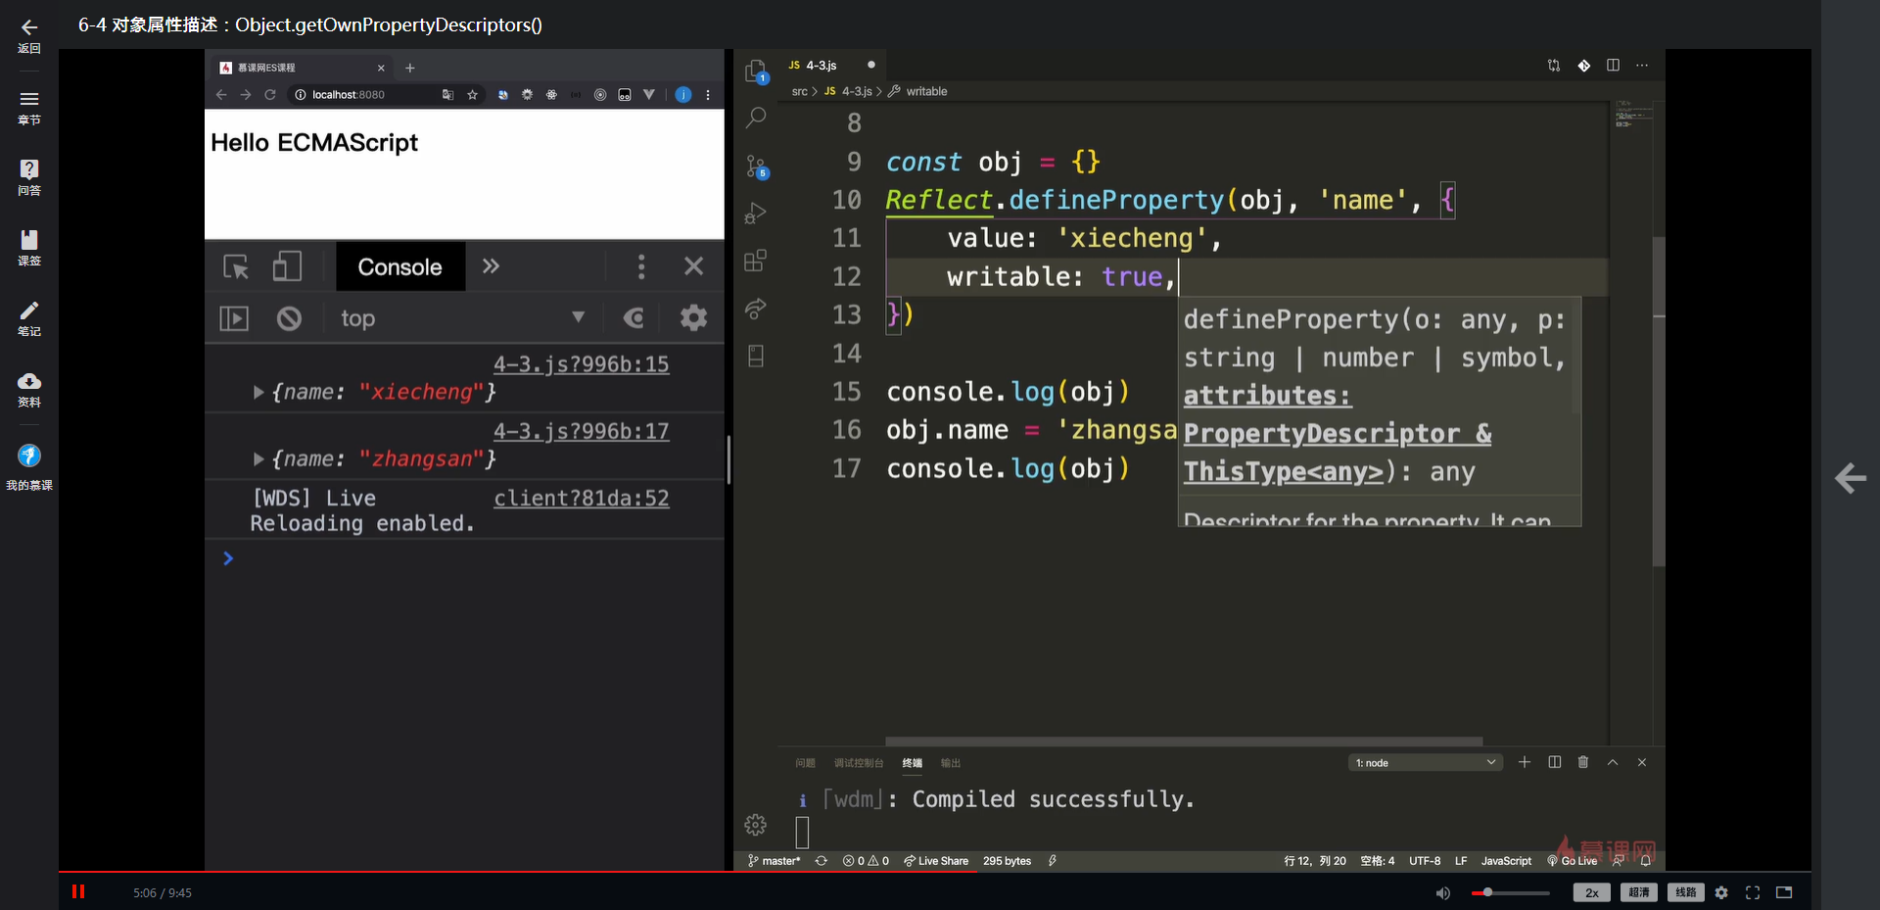The height and width of the screenshot is (910, 1880).
Task: Adjust the volume slider handle
Action: point(1487,892)
